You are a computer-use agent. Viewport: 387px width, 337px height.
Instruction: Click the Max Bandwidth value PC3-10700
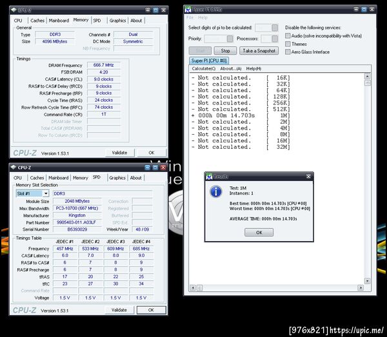pyautogui.click(x=77, y=208)
